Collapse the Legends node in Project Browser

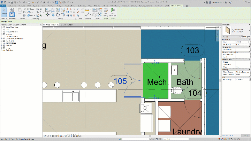(2, 34)
